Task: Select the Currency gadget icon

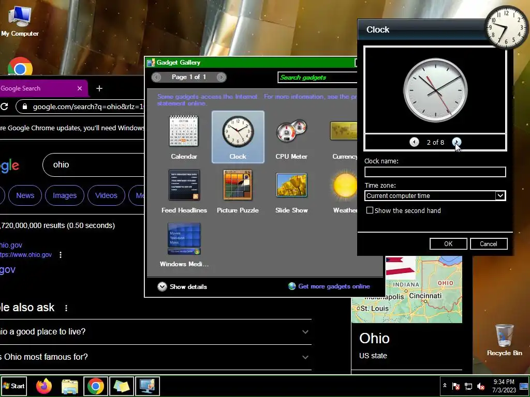Action: pyautogui.click(x=344, y=131)
